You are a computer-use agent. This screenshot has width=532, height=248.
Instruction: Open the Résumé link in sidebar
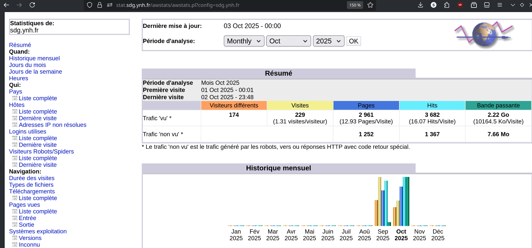pos(20,45)
